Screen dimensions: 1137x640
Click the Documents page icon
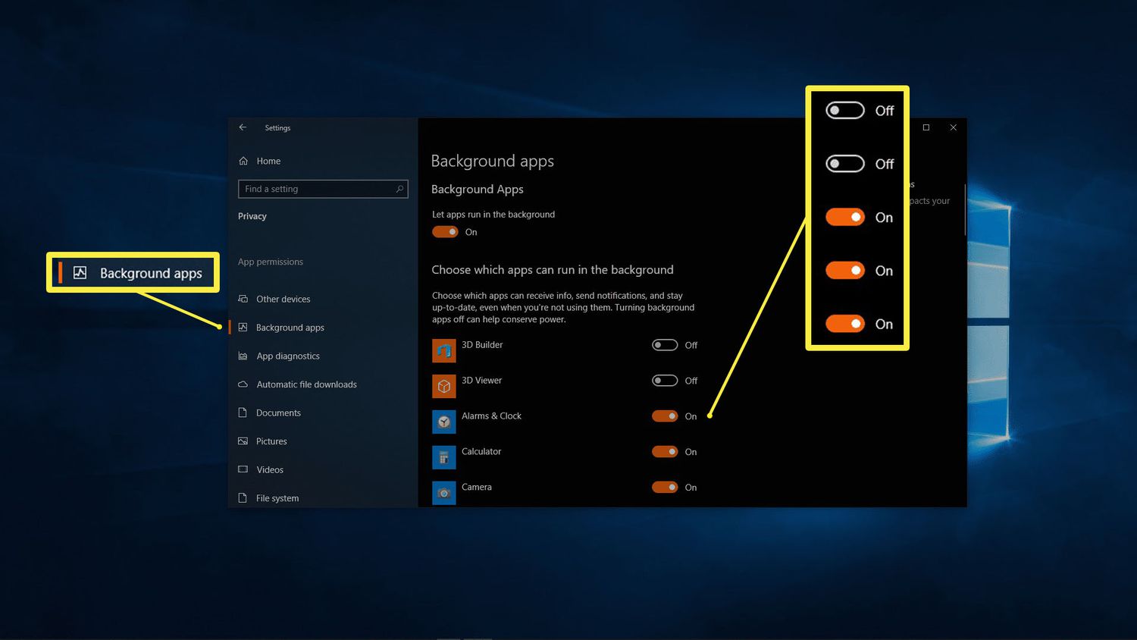pos(243,413)
